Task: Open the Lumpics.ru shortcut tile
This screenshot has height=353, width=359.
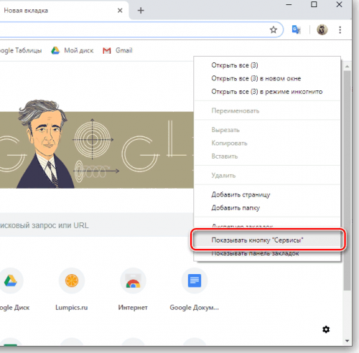Action: tap(72, 289)
